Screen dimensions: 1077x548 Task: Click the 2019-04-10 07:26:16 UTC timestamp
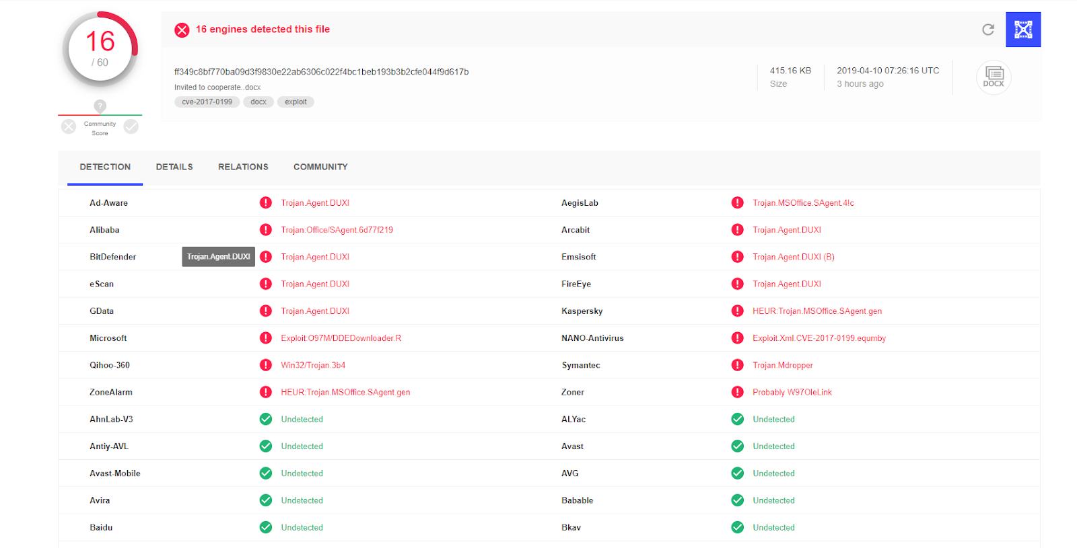[x=888, y=71]
